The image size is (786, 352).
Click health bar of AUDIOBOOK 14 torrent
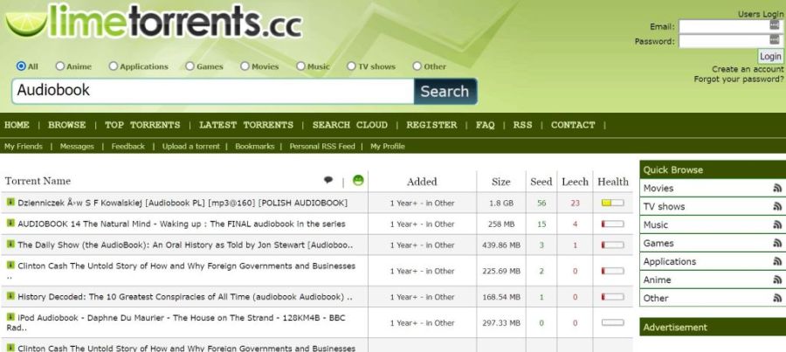coord(612,224)
